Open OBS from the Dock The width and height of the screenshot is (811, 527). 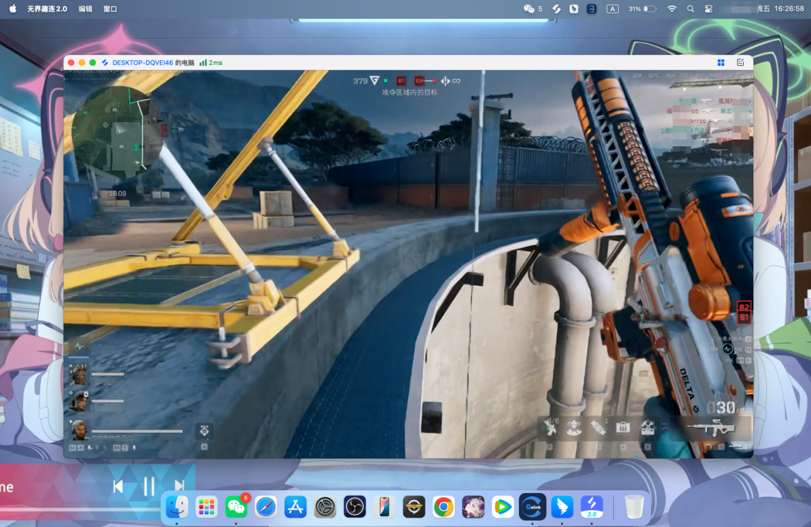click(x=354, y=507)
